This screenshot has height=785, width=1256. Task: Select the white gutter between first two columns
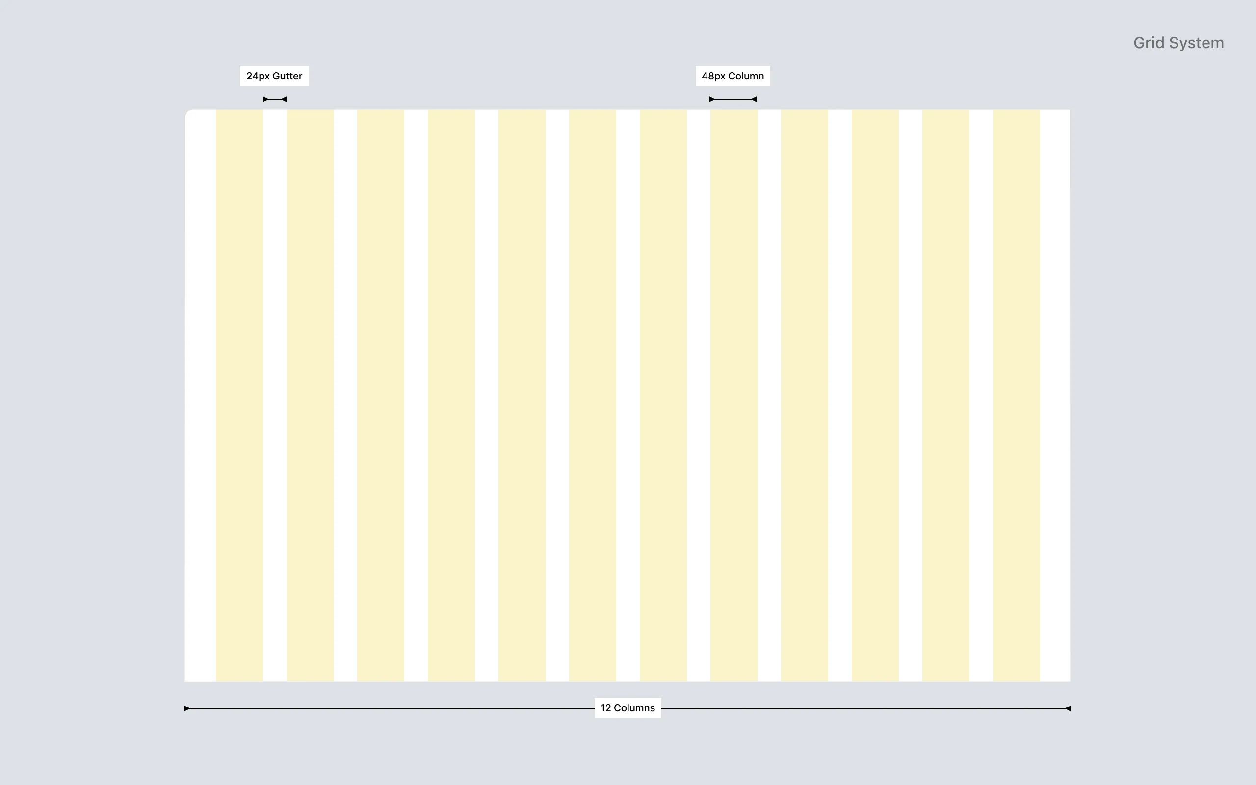[x=274, y=394]
